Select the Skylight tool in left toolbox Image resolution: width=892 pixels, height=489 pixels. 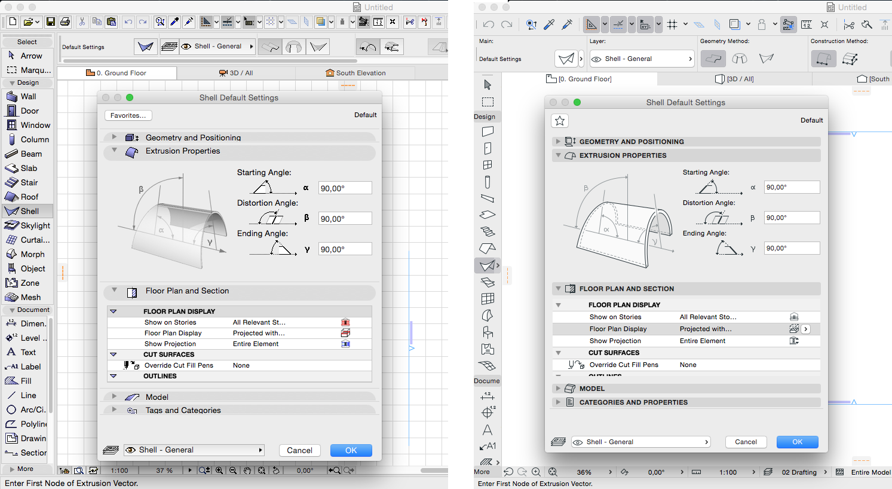coord(27,225)
